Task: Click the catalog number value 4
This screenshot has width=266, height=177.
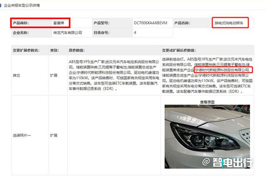Action: pyautogui.click(x=135, y=32)
